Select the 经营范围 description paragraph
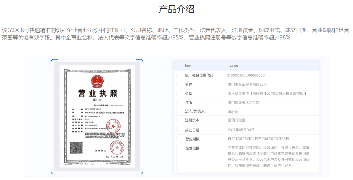Image resolution: width=353 pixels, height=180 pixels. coord(269,157)
